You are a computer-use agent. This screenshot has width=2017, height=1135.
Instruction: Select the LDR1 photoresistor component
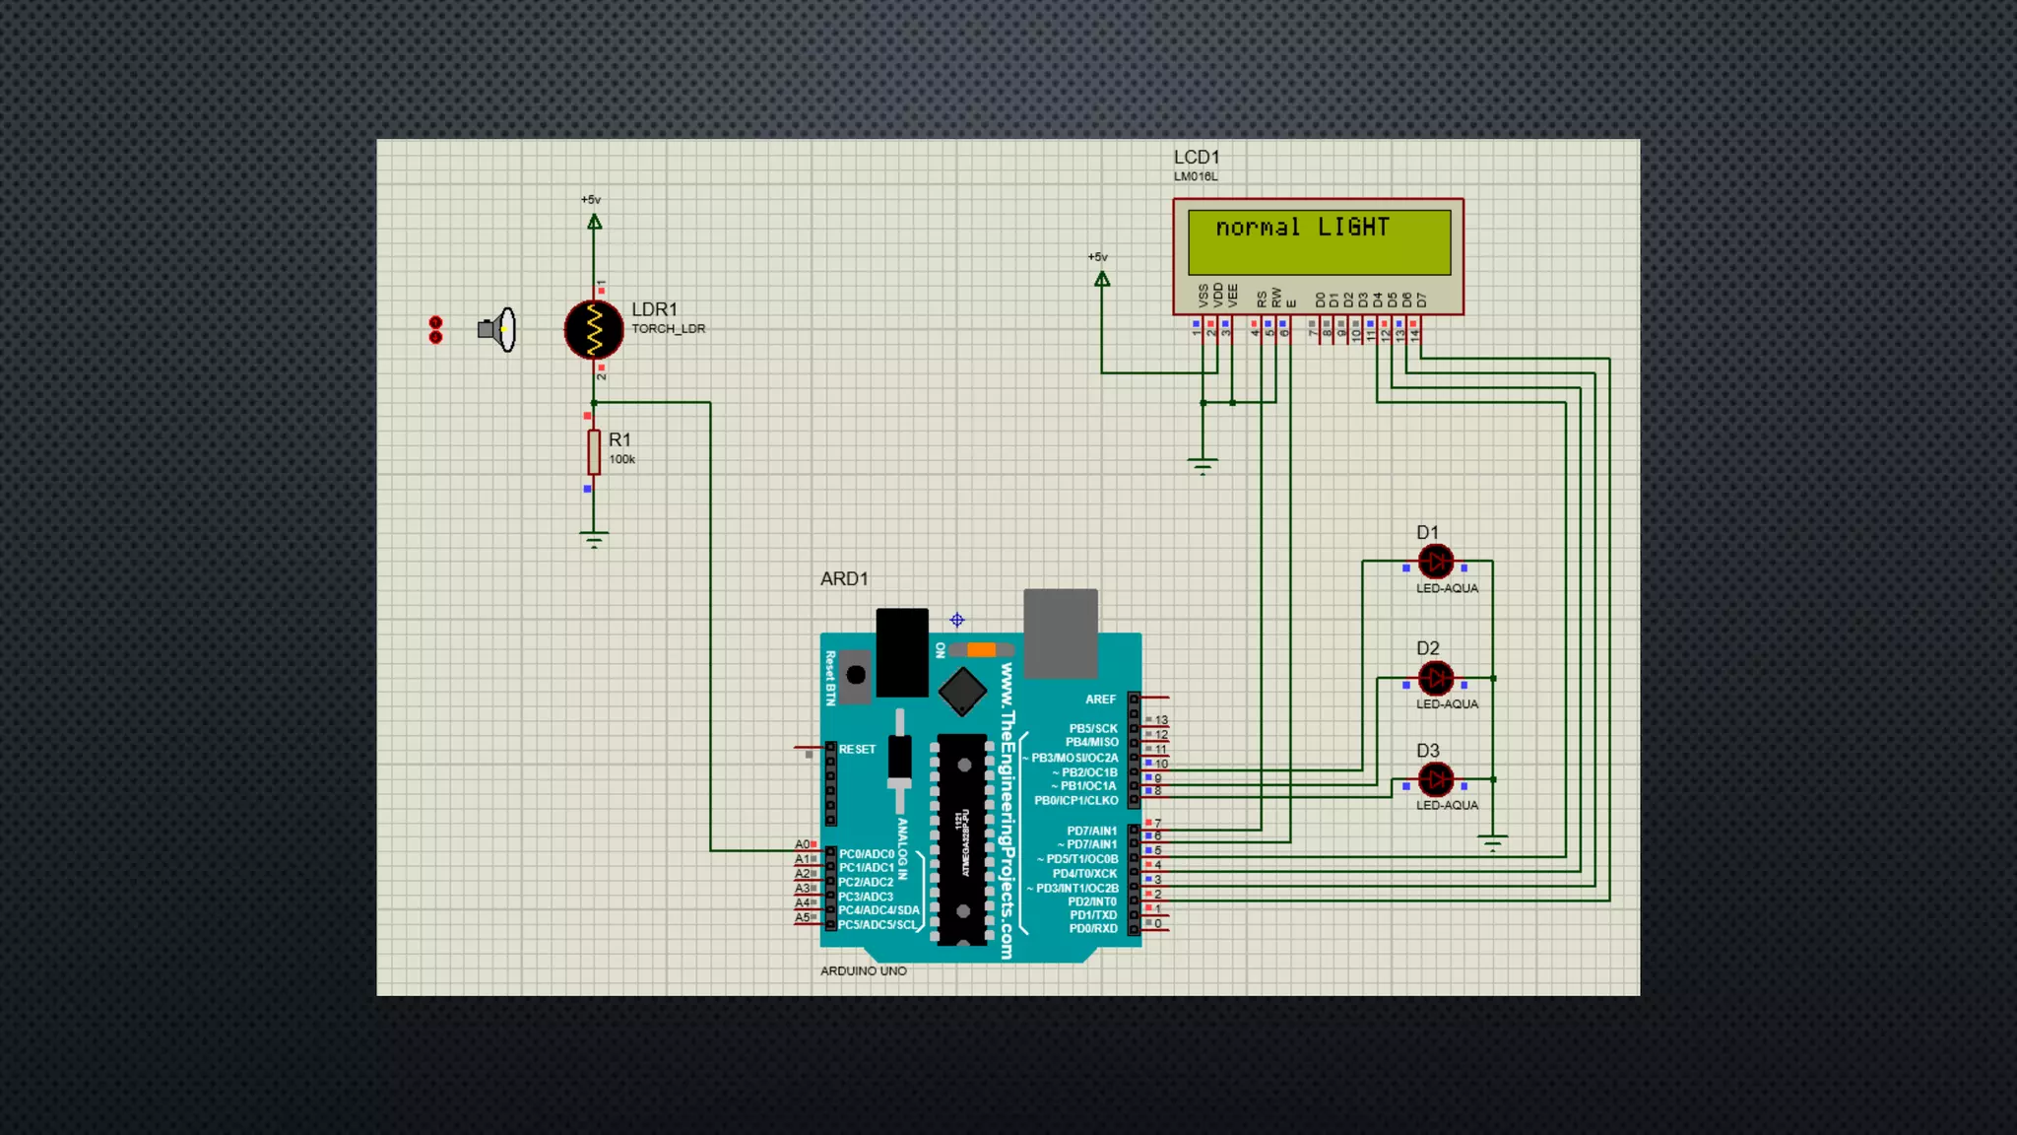(594, 329)
